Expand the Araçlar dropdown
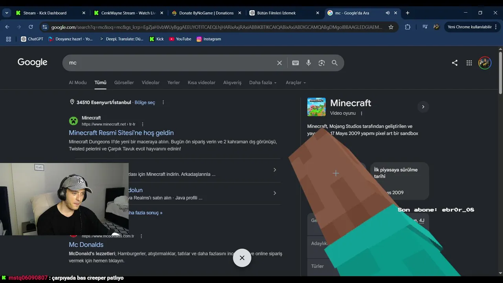Viewport: 503px width, 283px height. [x=296, y=83]
